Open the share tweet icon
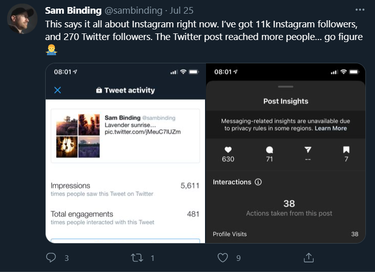The image size is (375, 272). click(x=309, y=258)
